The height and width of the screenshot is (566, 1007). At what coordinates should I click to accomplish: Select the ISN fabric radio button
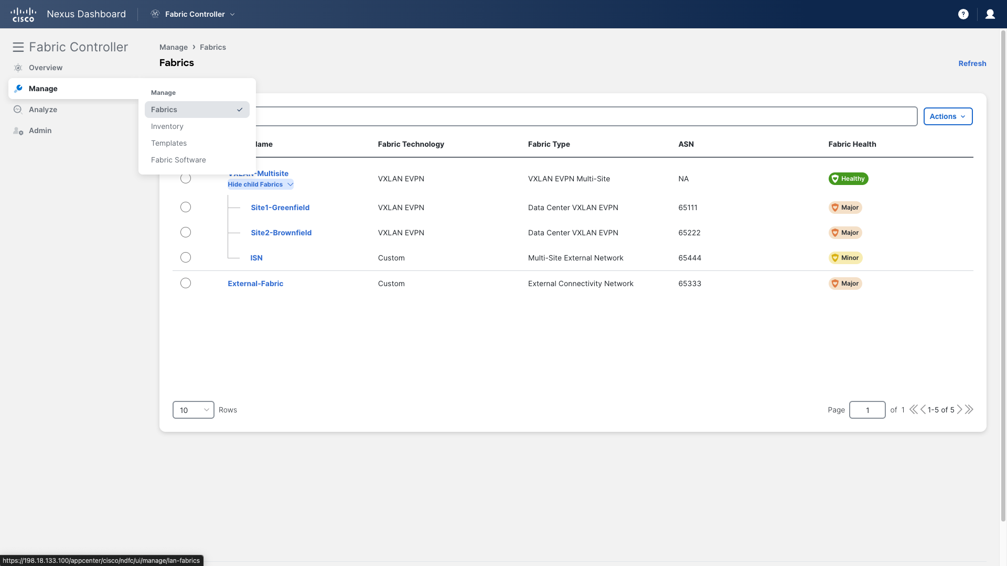[x=186, y=257]
